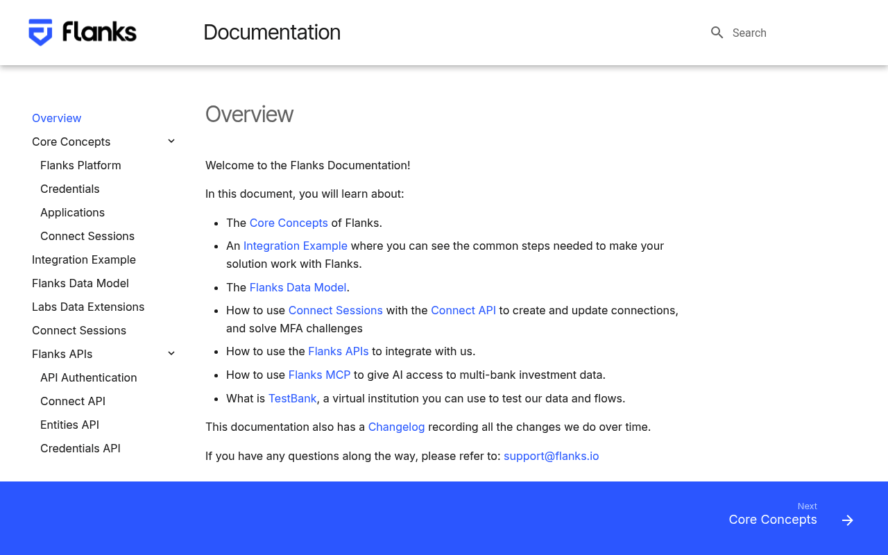Open Flanks Platform in the sidebar
The image size is (888, 555).
click(x=80, y=165)
